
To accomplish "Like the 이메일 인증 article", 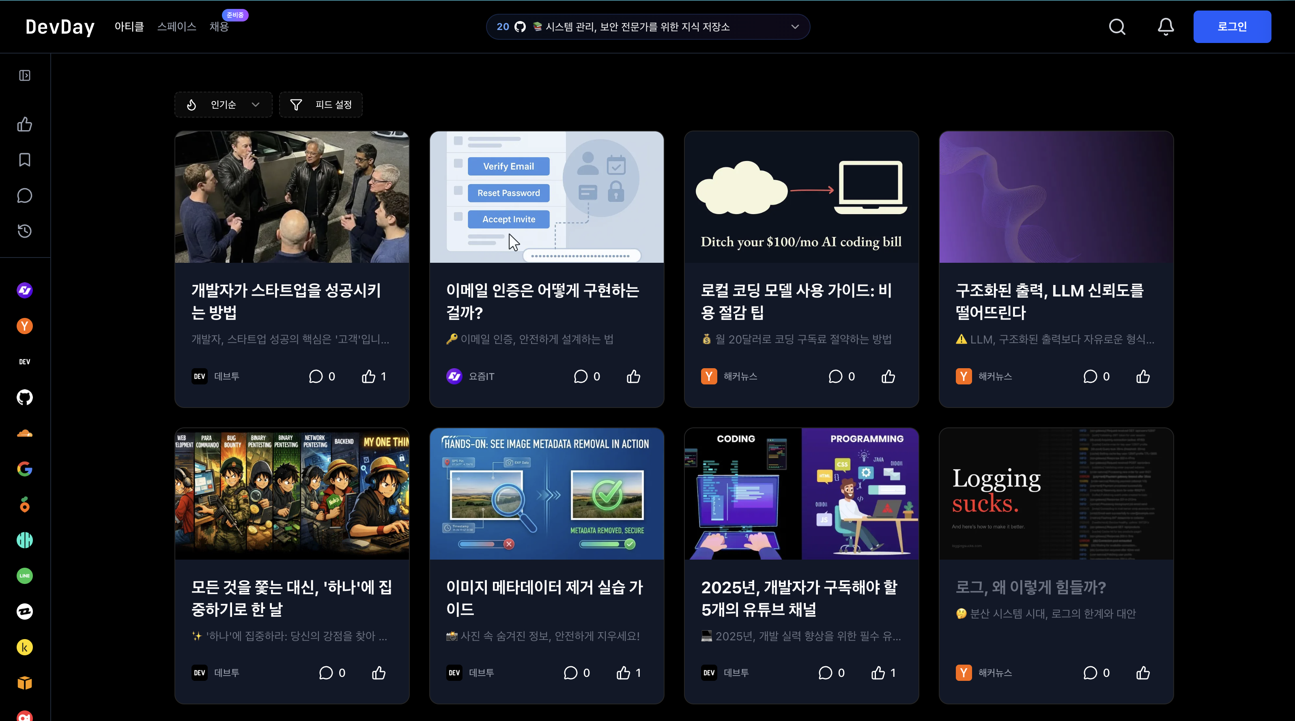I will (633, 376).
